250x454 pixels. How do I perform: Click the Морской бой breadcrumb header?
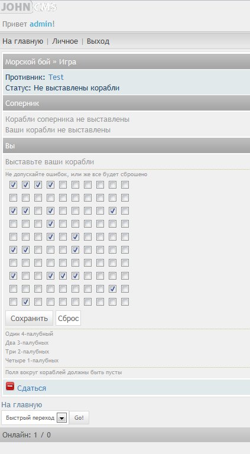(28, 61)
